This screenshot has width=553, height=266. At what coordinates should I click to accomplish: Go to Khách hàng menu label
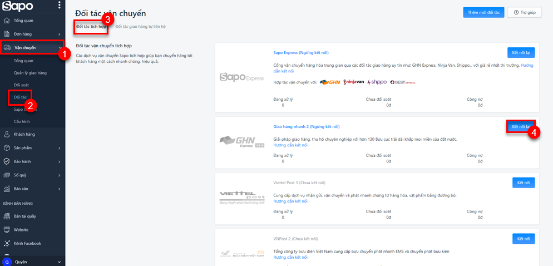click(x=24, y=135)
